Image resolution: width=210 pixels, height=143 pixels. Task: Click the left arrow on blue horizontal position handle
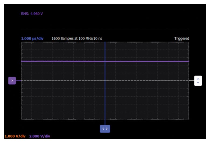[x=103, y=129]
